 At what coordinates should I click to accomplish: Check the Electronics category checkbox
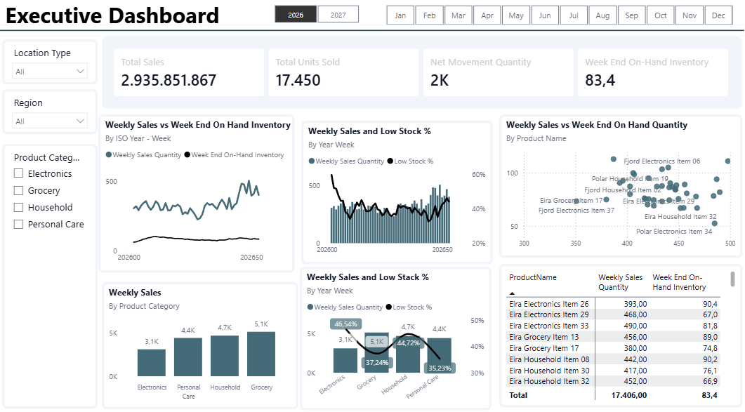(x=18, y=173)
